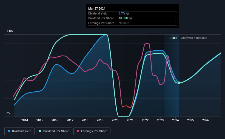Click the teal Dividend Per Share legend dot
The height and width of the screenshot is (139, 225).
click(40, 131)
